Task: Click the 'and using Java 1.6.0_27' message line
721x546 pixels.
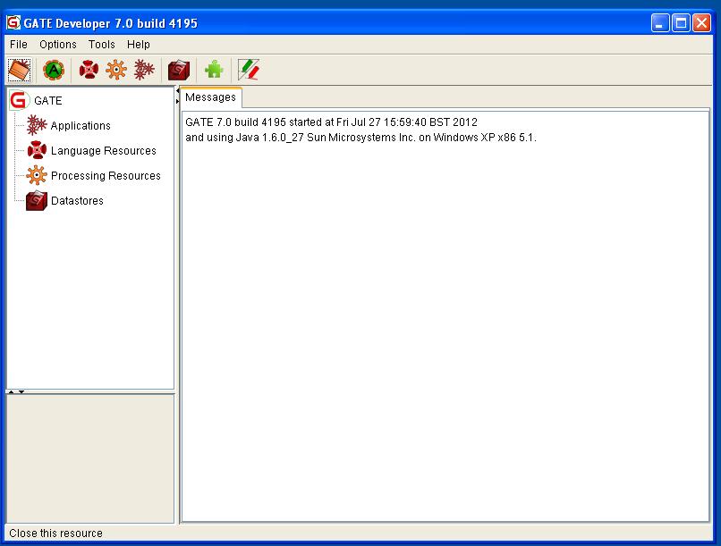Action: 360,138
